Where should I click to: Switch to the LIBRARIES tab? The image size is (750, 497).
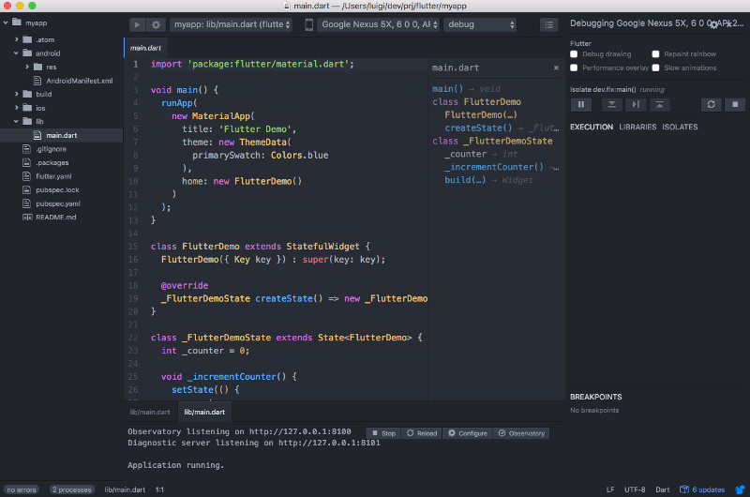click(637, 128)
